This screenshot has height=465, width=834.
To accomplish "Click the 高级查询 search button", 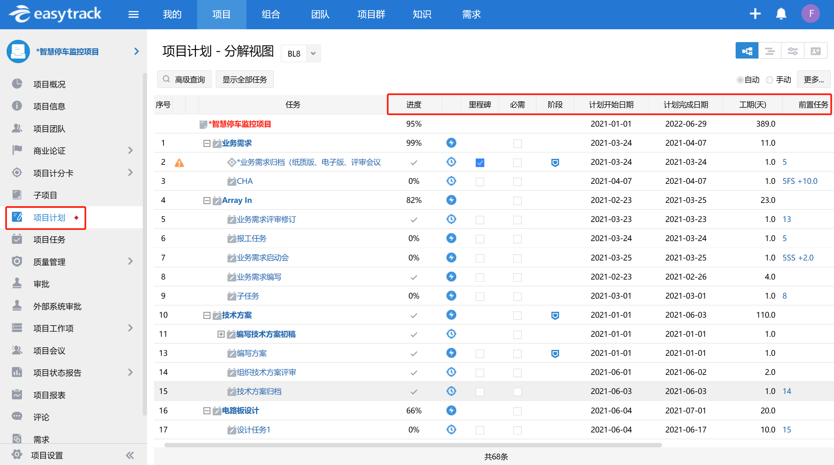I will coord(184,80).
